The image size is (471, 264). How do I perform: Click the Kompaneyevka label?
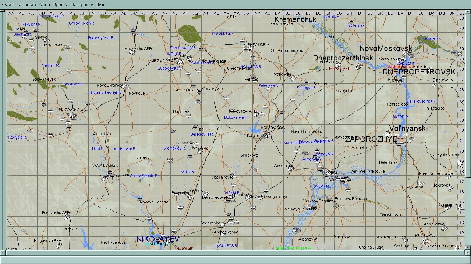point(188,90)
